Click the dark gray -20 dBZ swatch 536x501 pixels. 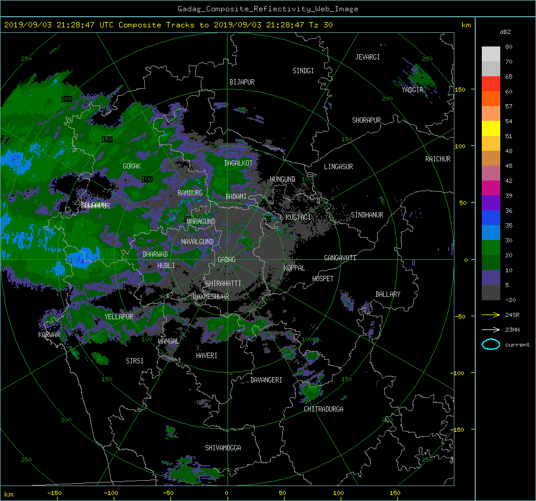pos(491,292)
